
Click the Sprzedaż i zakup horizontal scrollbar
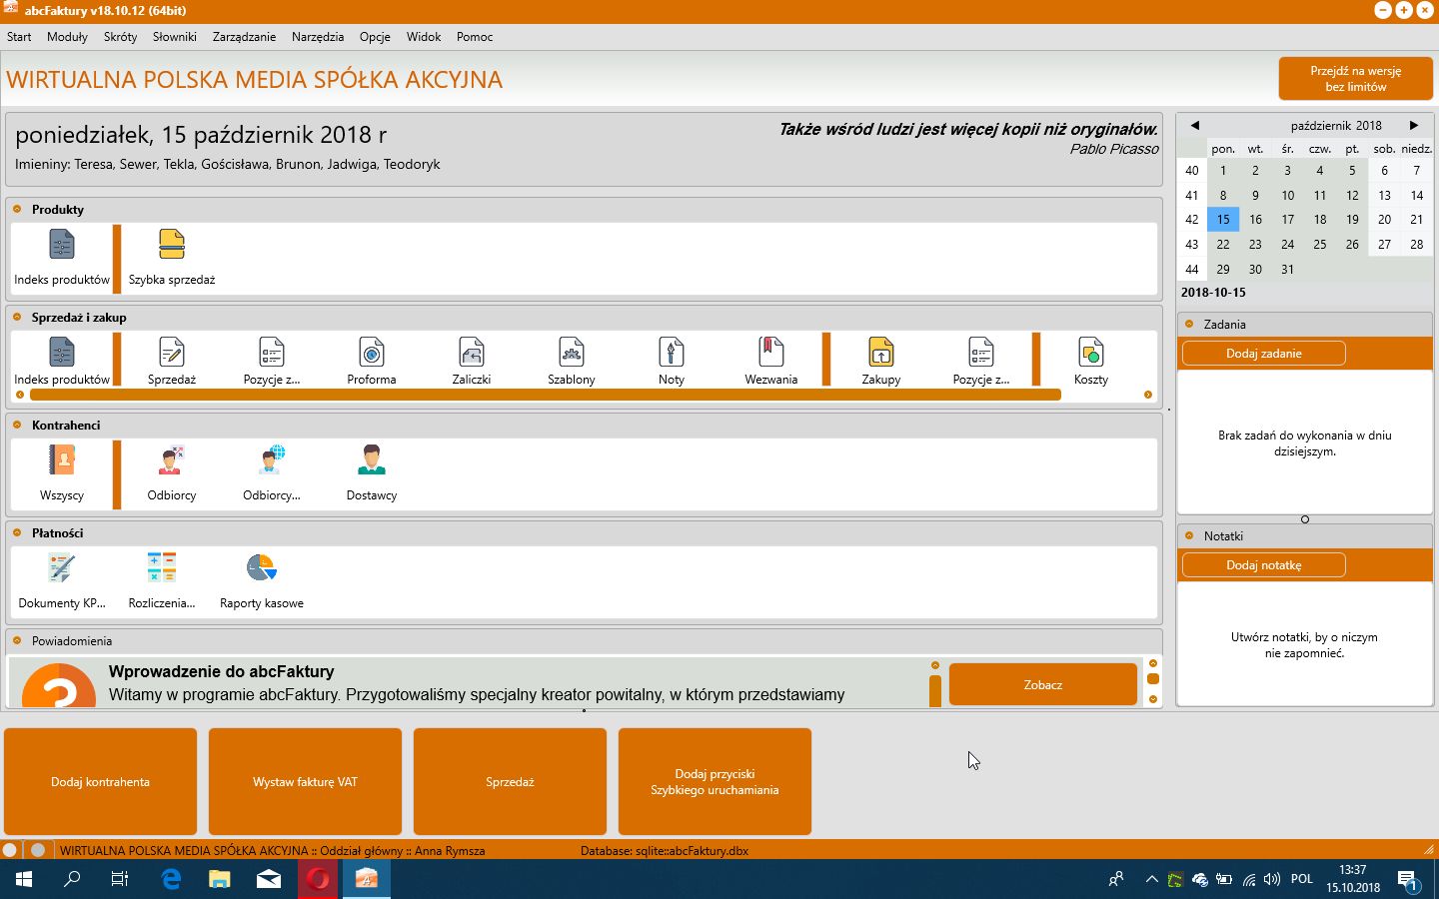tap(545, 395)
